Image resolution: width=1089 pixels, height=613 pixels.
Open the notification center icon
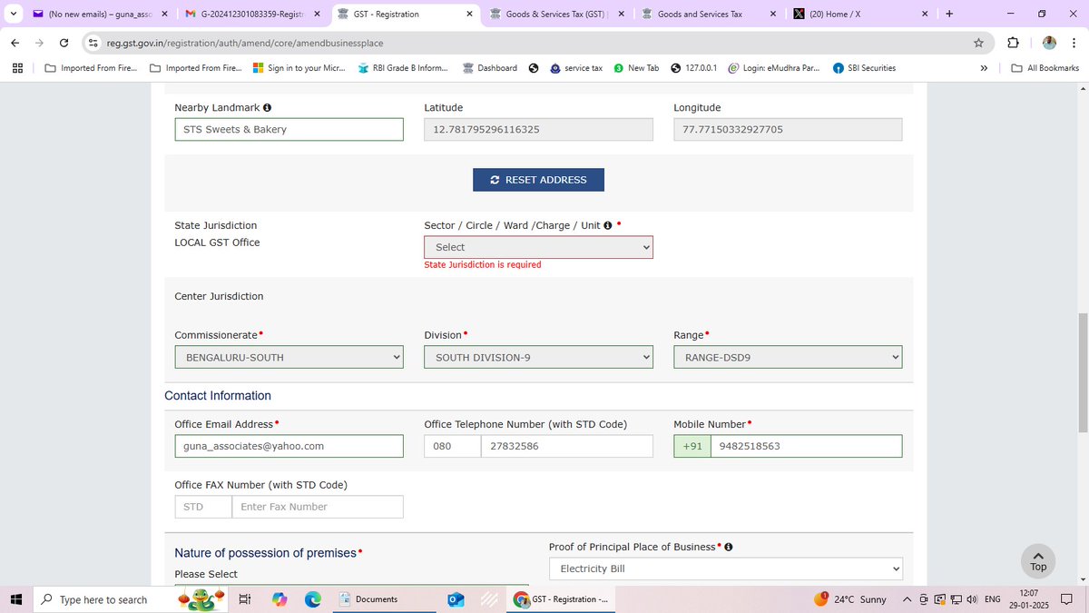[1067, 599]
